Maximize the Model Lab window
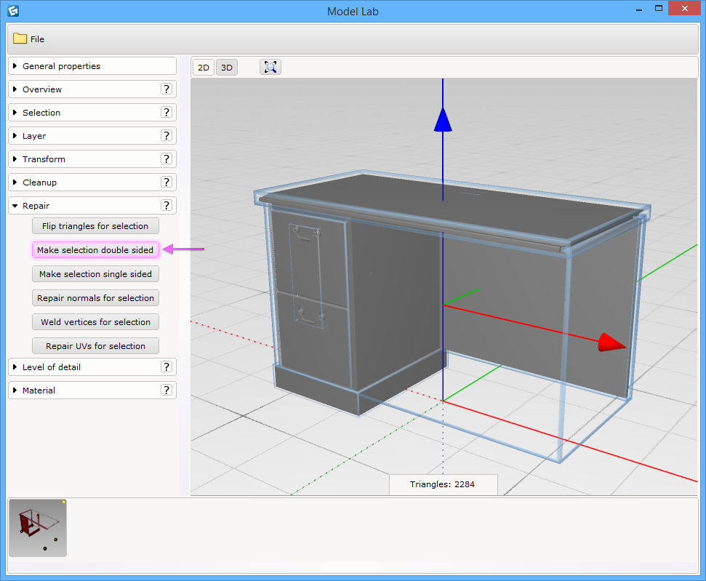 pos(658,8)
